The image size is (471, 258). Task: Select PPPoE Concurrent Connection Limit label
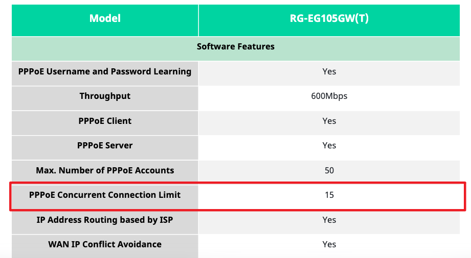(105, 195)
